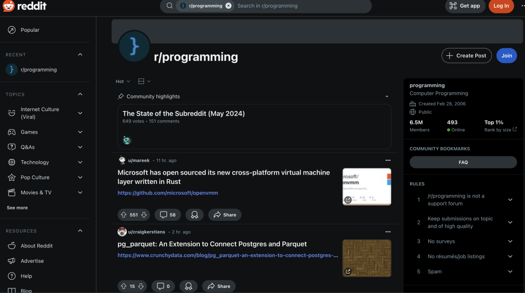The image size is (525, 293).
Task: Downvote the pg_parquet post
Action: [141, 286]
